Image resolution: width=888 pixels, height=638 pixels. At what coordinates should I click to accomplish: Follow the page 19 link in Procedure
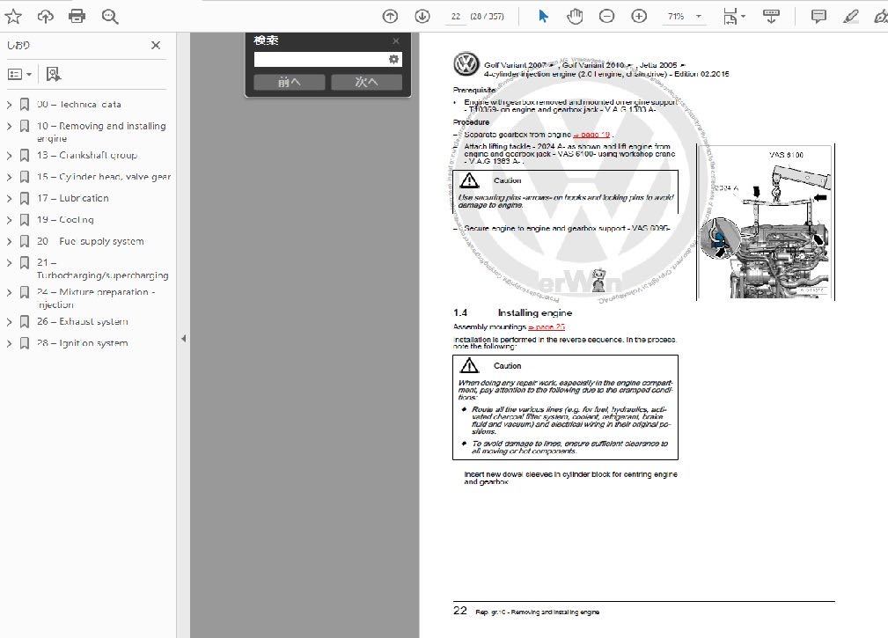[x=591, y=135]
